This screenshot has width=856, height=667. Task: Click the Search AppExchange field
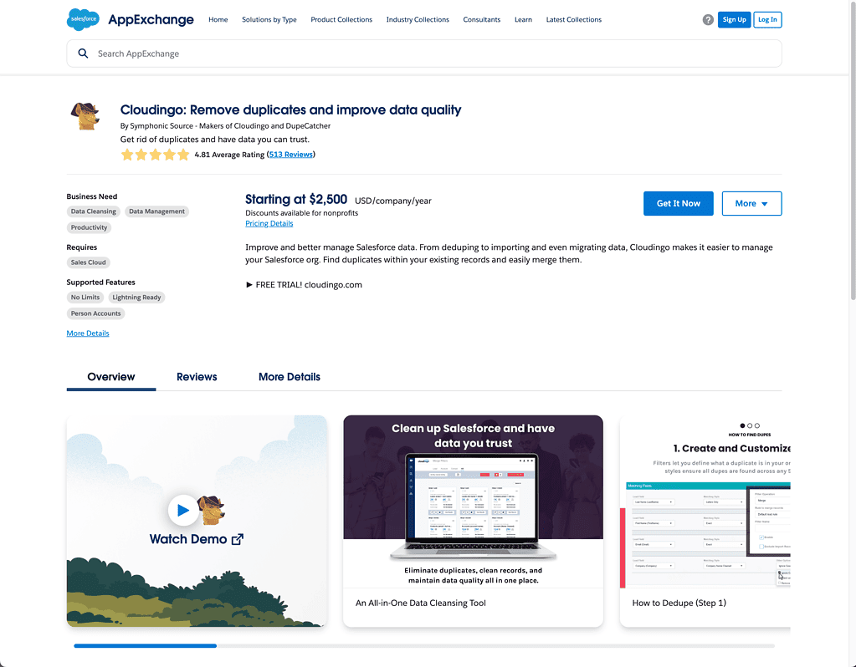point(424,53)
